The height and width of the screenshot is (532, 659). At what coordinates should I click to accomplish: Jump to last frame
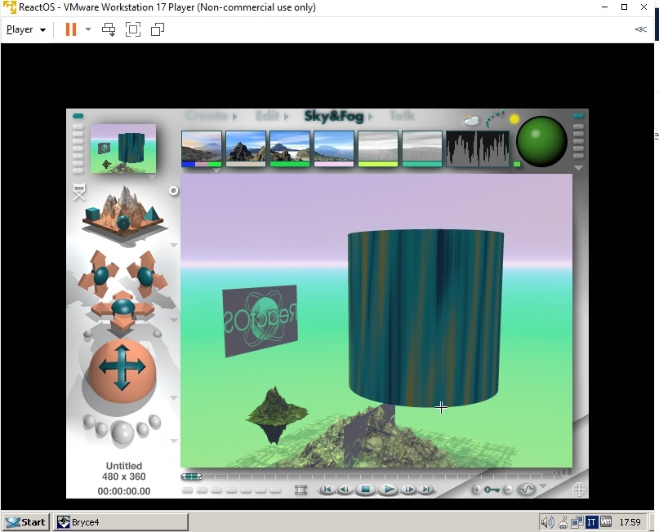tap(426, 490)
